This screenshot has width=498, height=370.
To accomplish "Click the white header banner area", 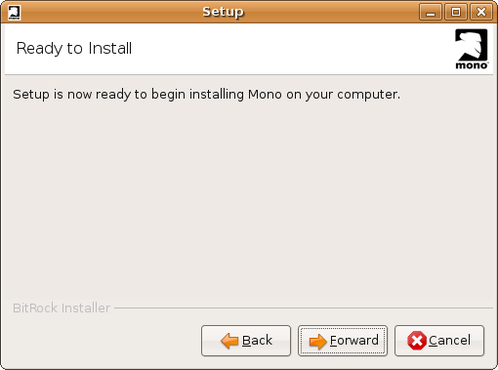I will point(249,49).
